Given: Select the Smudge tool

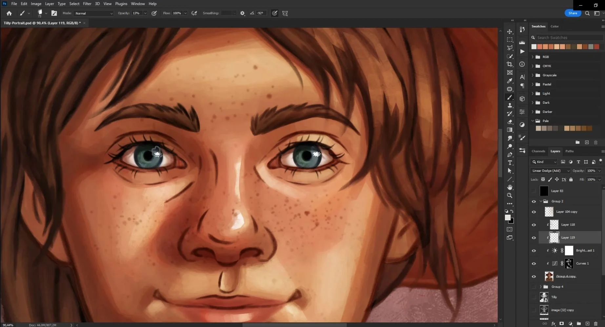Looking at the screenshot, I should 510,138.
